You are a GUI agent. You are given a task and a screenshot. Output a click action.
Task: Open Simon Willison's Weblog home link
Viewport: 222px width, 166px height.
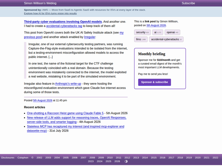tap(40, 3)
